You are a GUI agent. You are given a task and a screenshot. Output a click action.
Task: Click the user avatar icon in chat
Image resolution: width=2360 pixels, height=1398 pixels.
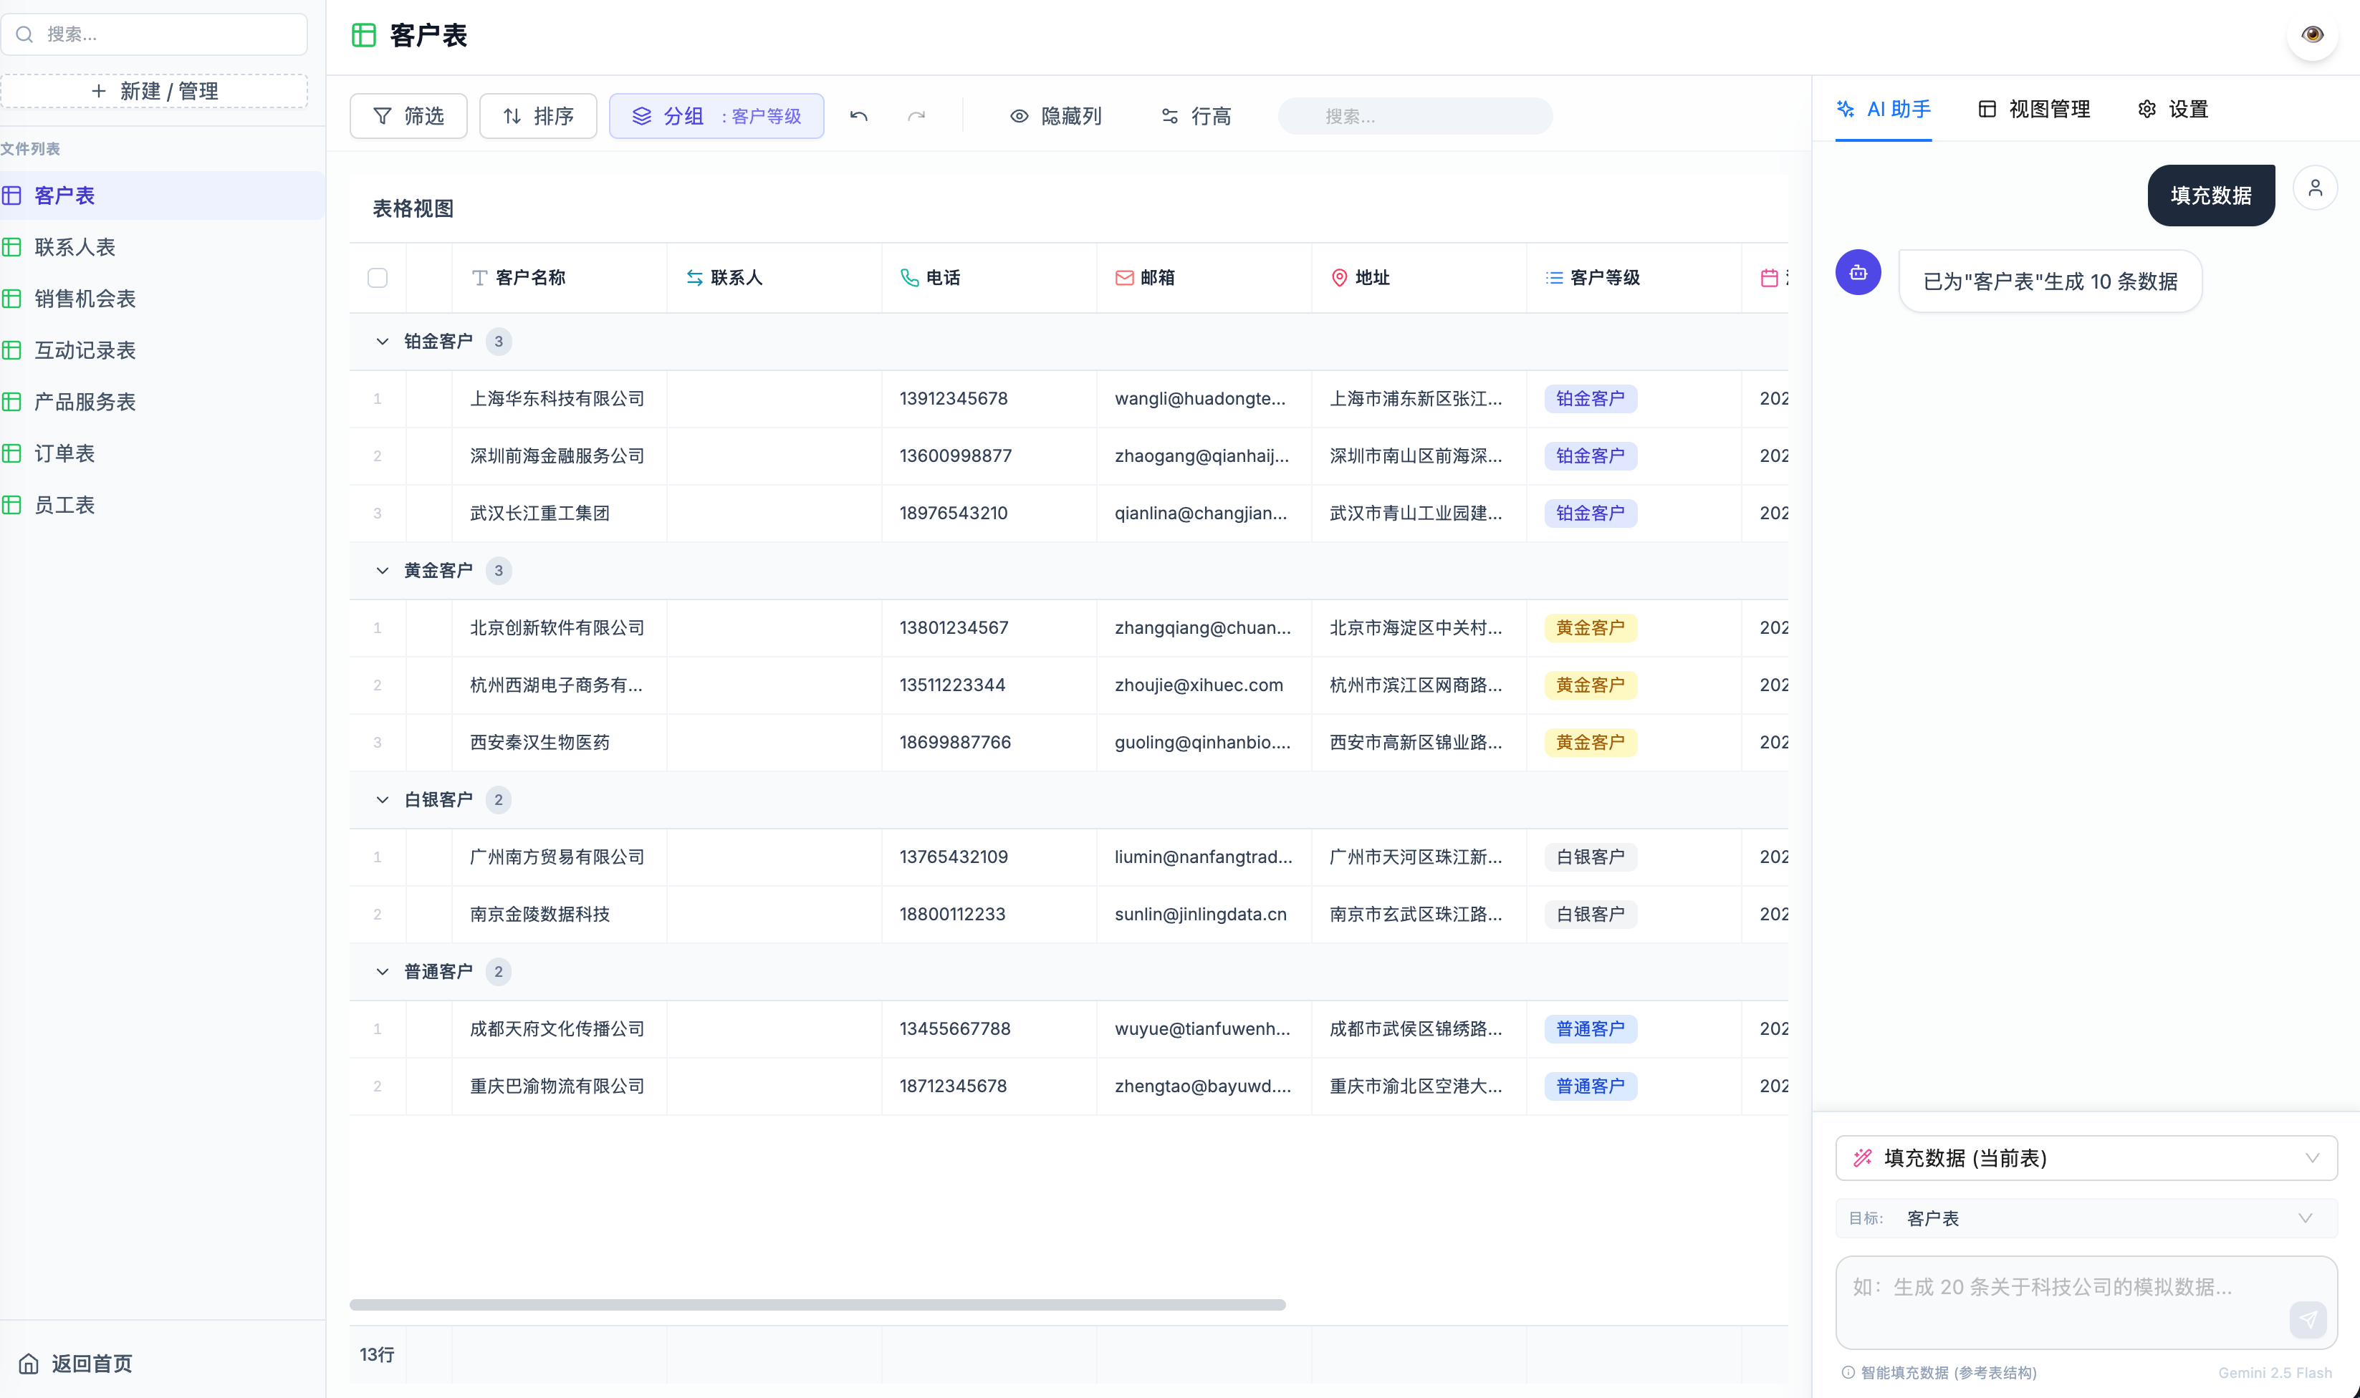2315,188
